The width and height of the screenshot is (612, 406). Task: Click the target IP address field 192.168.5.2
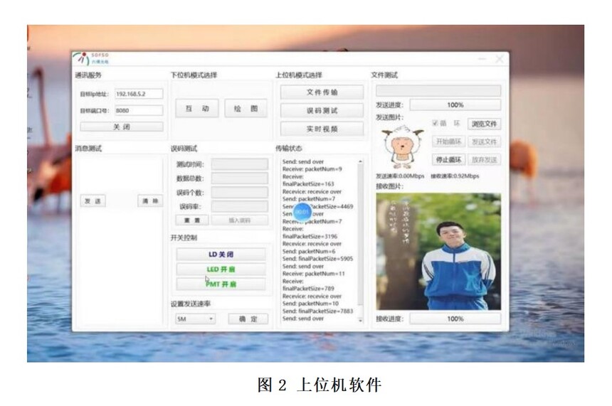coord(139,94)
